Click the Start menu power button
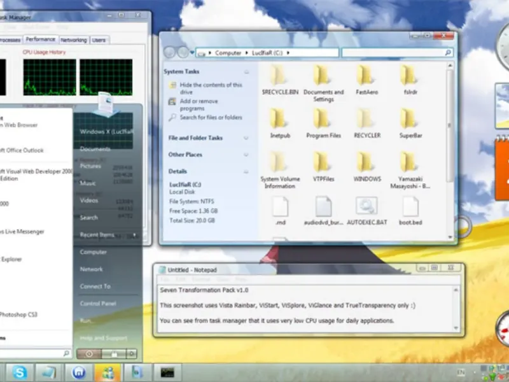Viewport: 509px width, 382px height. point(89,354)
